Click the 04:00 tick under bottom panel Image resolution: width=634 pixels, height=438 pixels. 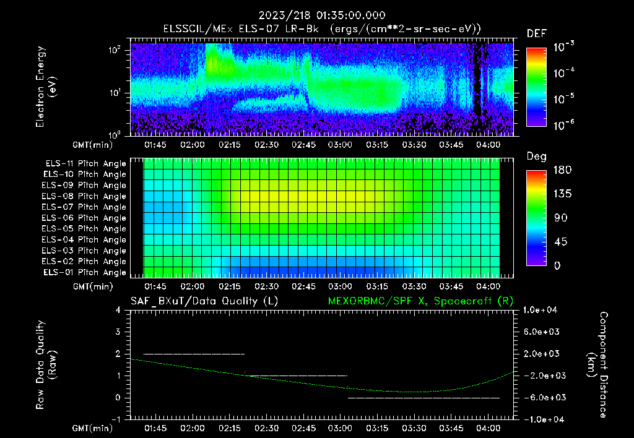pyautogui.click(x=488, y=428)
